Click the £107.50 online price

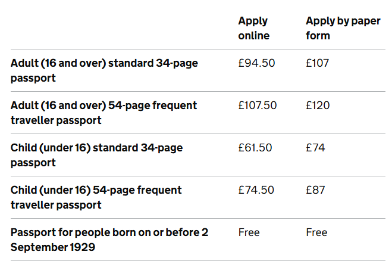click(257, 105)
